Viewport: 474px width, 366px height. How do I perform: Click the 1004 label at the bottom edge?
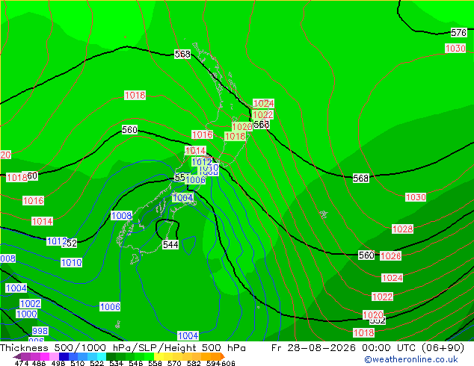pos(188,336)
